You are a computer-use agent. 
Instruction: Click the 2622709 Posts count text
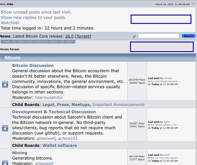(137, 80)
